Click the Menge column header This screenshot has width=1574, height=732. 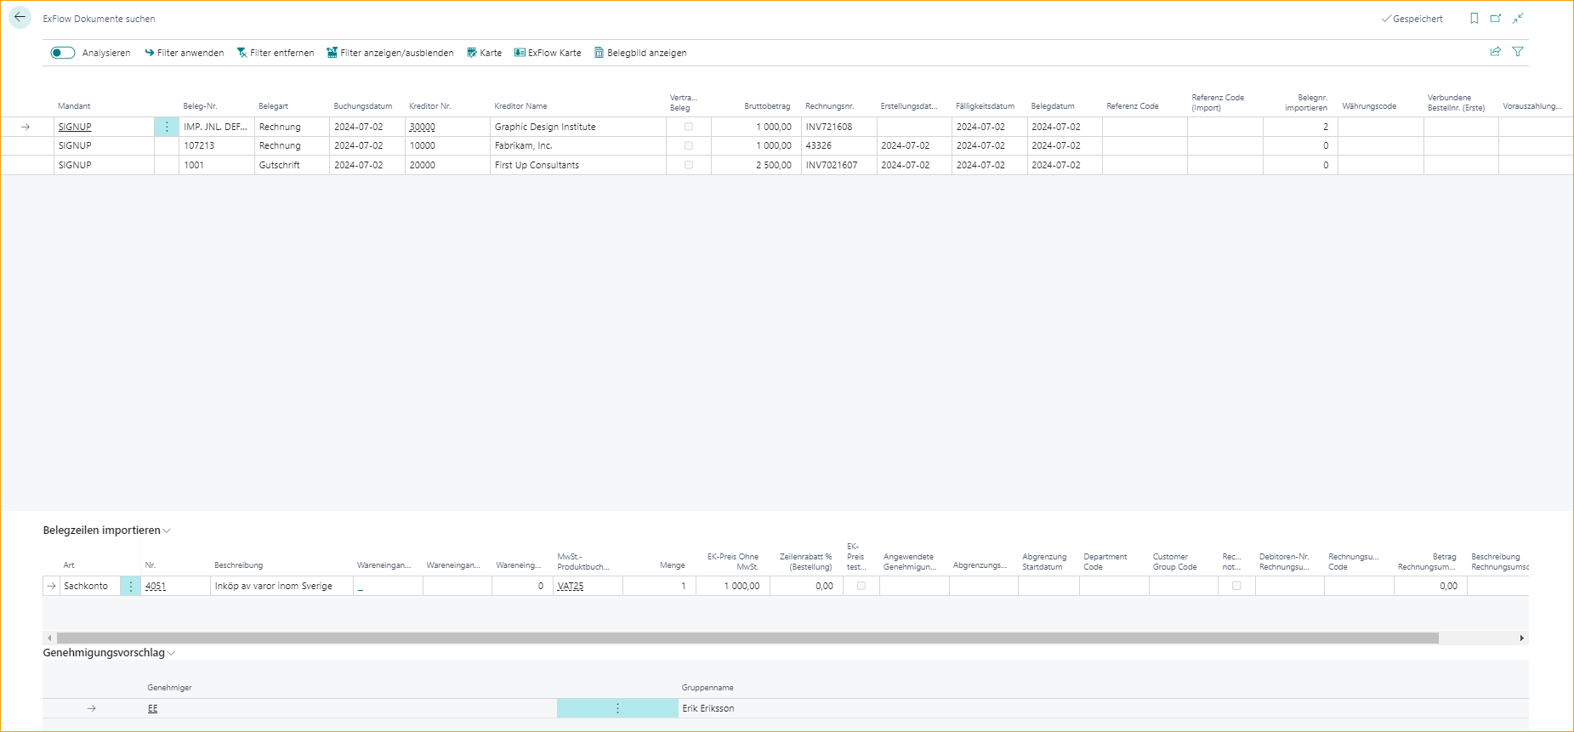coord(672,565)
